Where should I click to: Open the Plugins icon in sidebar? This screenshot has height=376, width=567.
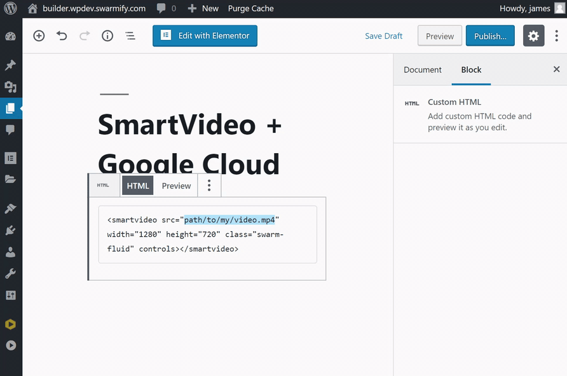[10, 230]
